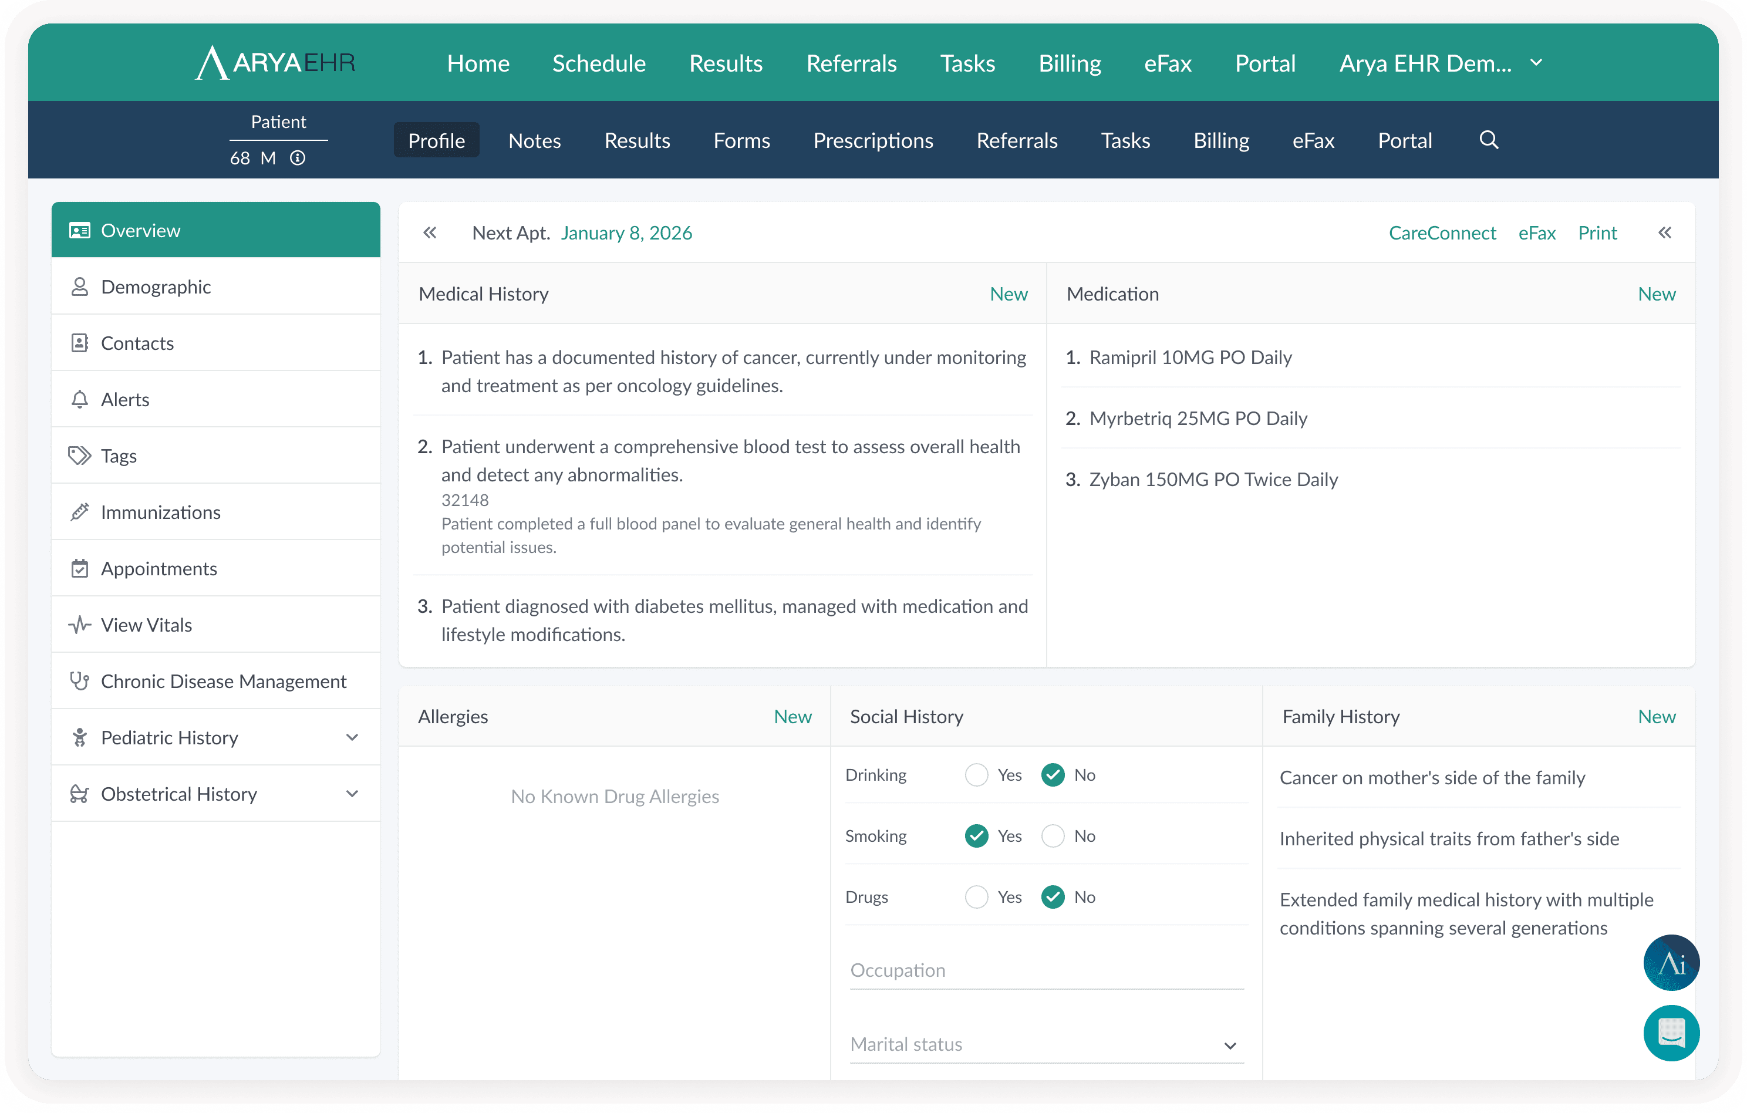
Task: Switch to patient Forms tab
Action: point(741,140)
